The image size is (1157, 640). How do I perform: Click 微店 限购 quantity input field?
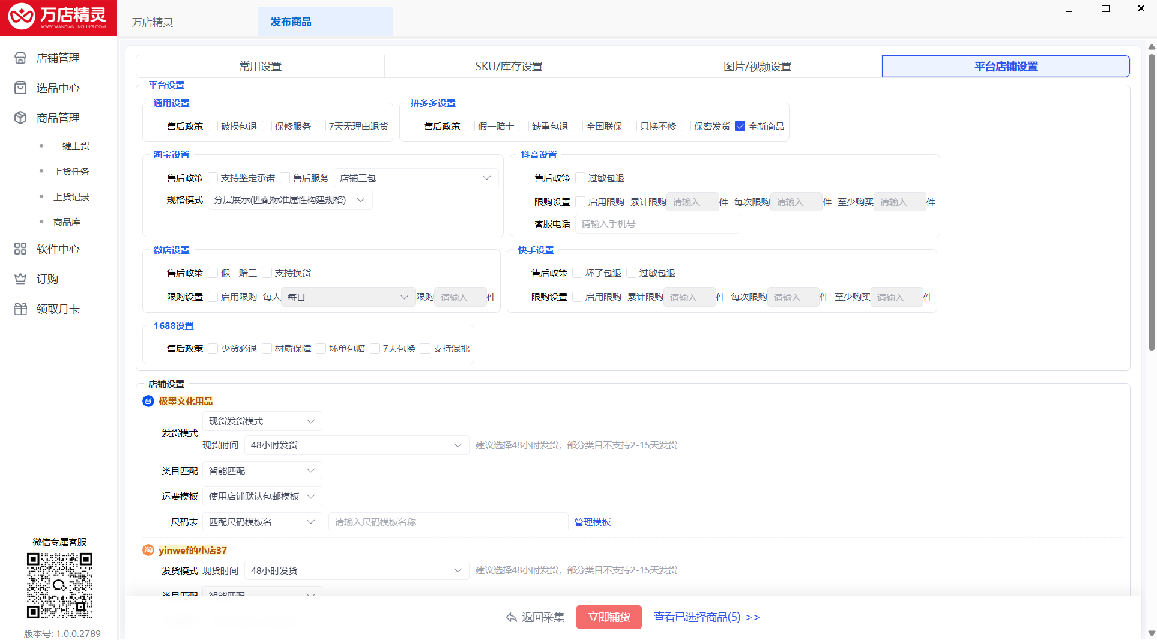coord(461,297)
